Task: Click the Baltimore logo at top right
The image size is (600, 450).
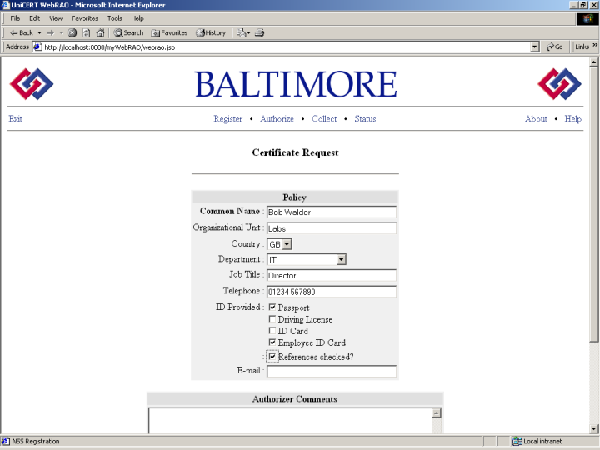Action: (559, 84)
